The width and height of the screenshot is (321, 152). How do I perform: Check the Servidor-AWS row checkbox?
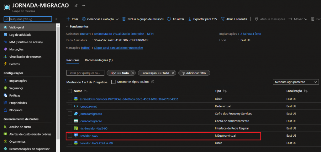70,136
